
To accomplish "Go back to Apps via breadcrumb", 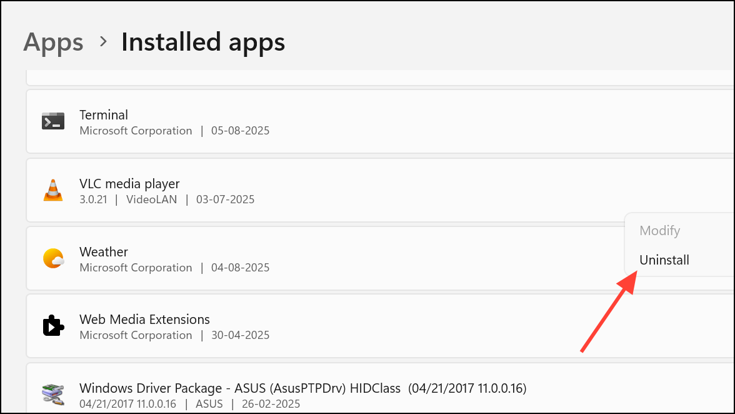I will click(53, 43).
